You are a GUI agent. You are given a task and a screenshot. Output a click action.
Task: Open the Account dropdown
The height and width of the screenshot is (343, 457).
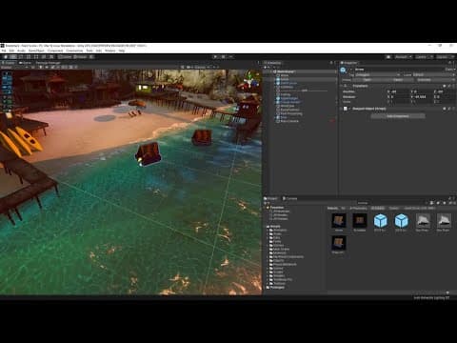coord(404,57)
